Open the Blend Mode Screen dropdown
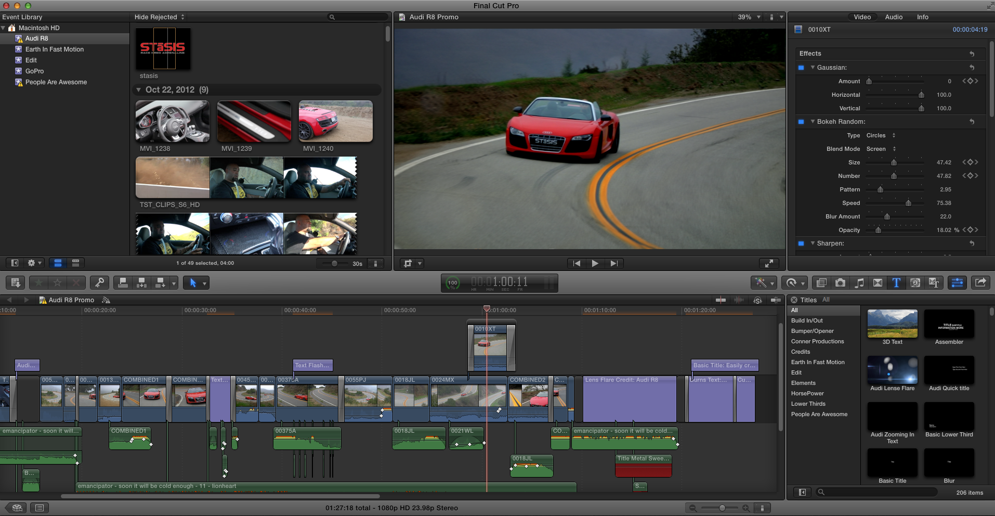The height and width of the screenshot is (516, 995). (x=881, y=149)
